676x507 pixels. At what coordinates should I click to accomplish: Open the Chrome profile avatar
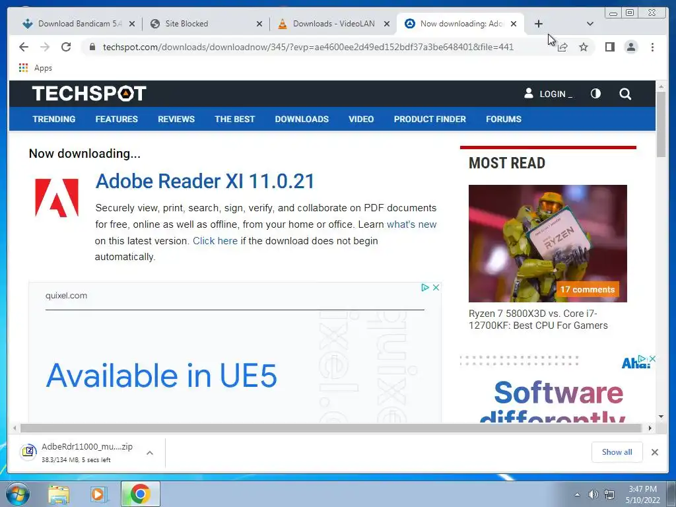[630, 47]
